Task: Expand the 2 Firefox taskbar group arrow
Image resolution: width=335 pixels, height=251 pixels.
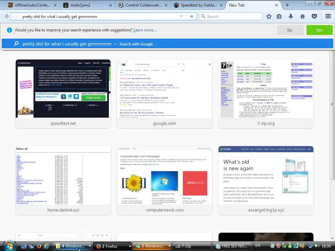Action: pos(130,246)
